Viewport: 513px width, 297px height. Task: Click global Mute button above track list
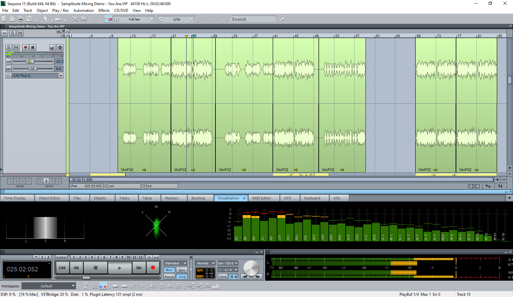(x=20, y=33)
